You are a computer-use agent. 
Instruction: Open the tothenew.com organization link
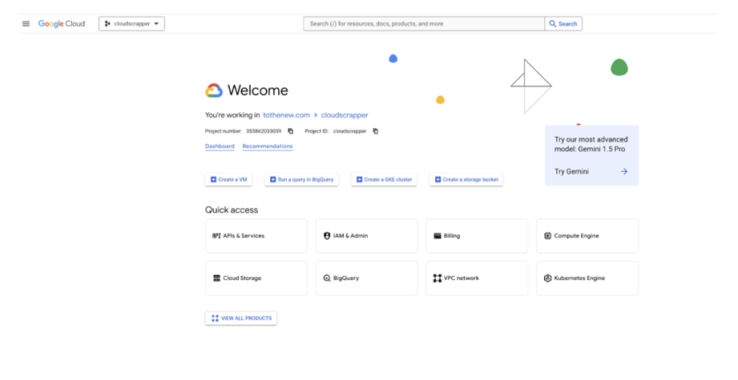[x=286, y=115]
